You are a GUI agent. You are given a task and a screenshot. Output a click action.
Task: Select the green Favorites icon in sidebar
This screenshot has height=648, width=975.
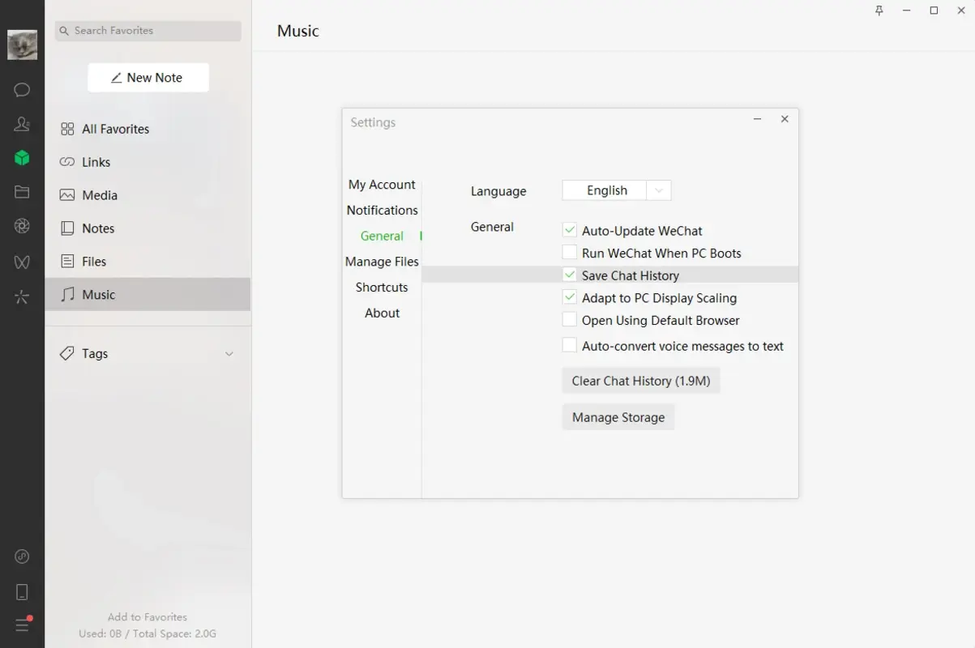pos(21,158)
